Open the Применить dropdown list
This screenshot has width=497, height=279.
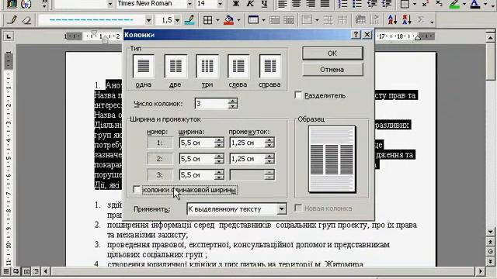281,208
